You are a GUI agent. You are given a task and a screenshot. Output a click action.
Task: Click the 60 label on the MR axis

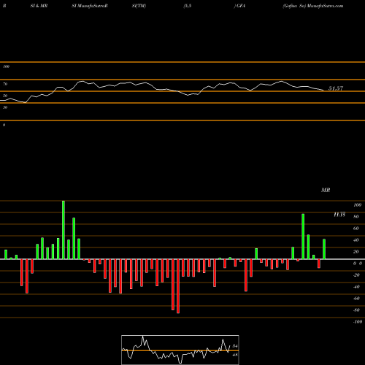tap(356, 228)
